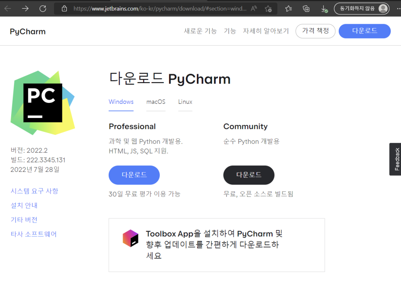Click the date text 2022년 7월 28일
401x294 pixels.
35,169
